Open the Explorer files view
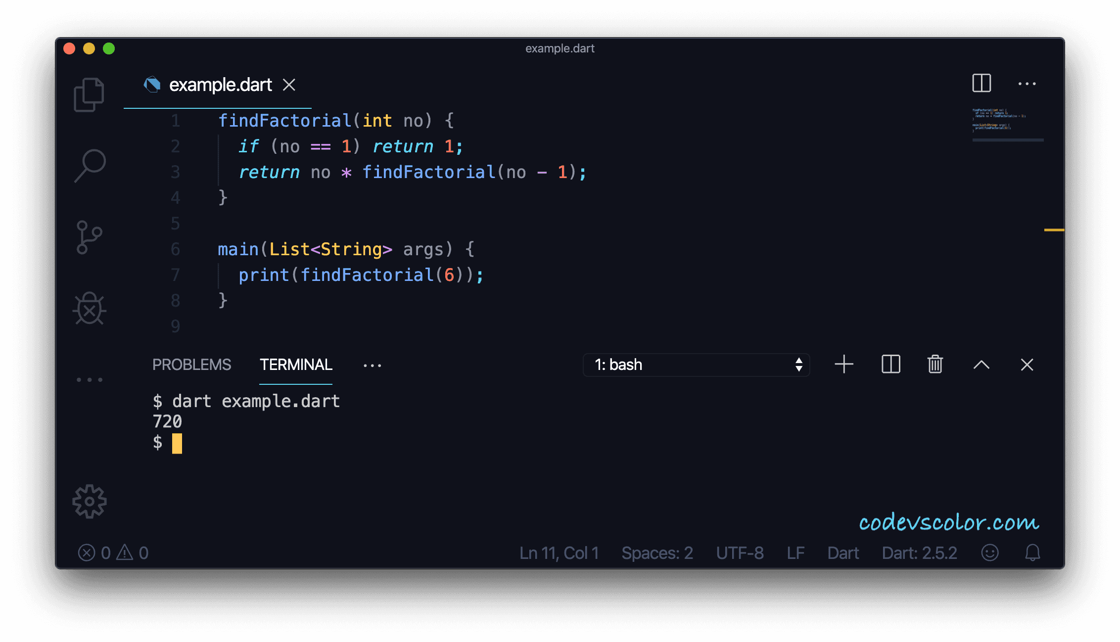This screenshot has height=642, width=1120. tap(89, 94)
